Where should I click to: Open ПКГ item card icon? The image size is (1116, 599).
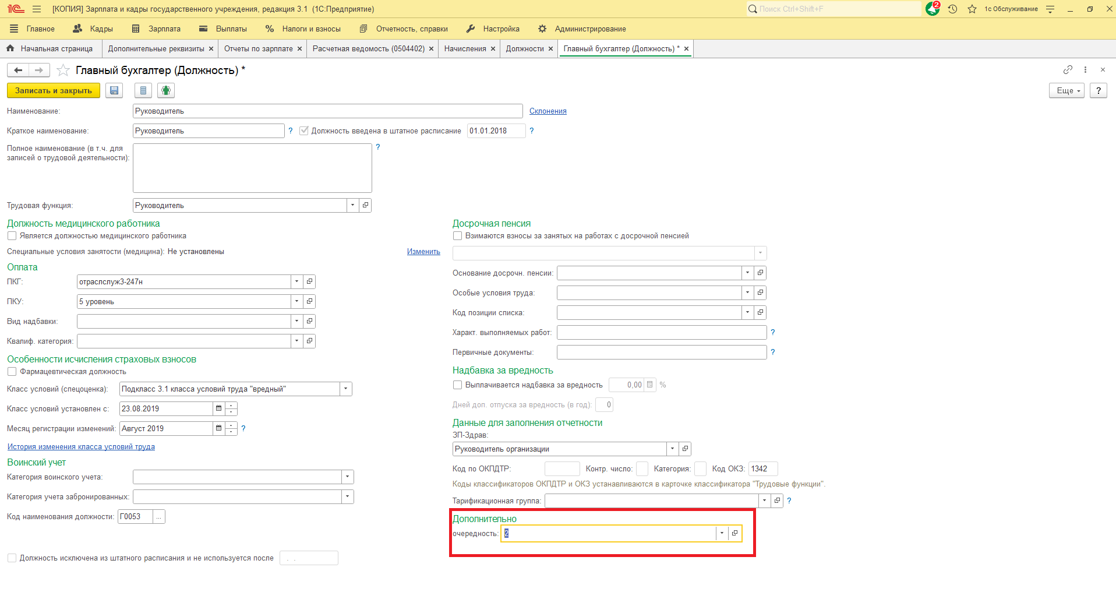(x=309, y=281)
